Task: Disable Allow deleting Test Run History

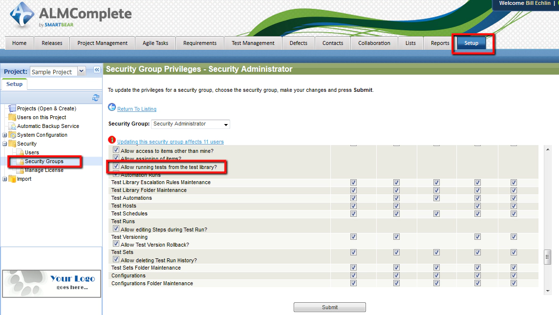Action: coord(116,260)
